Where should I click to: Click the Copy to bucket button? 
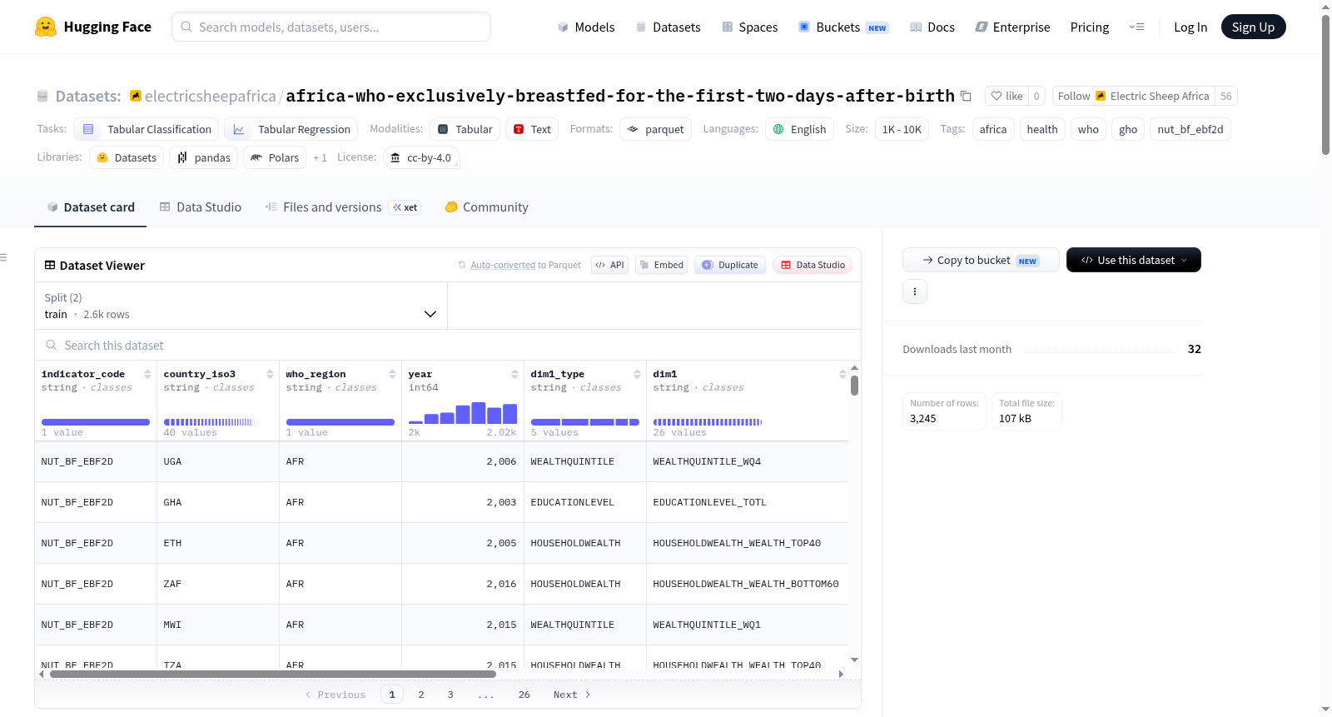[x=981, y=260]
